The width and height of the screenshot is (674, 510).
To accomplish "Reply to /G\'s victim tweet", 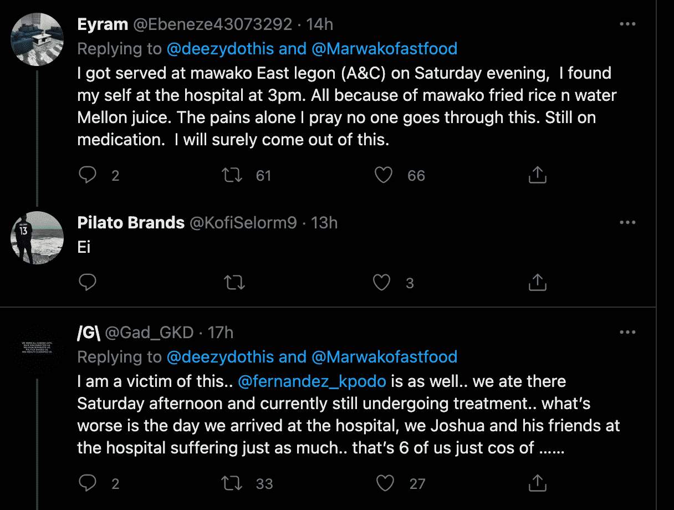I will 88,483.
